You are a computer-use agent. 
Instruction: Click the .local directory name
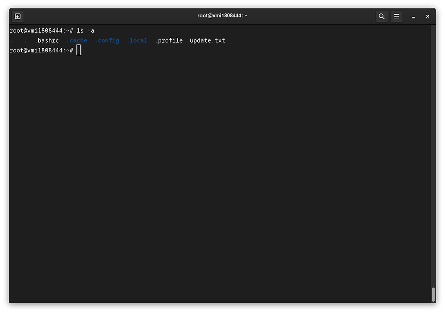point(137,40)
